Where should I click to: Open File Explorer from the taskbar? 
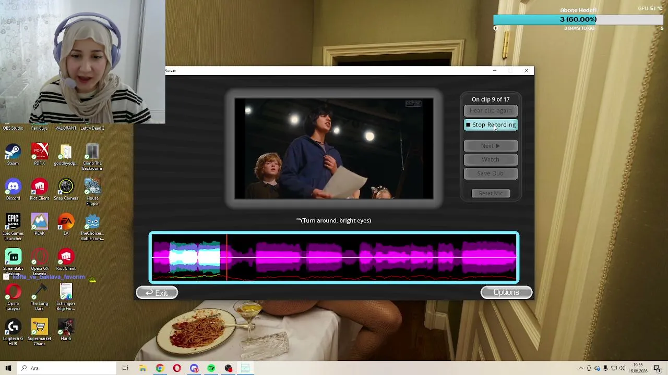(142, 368)
